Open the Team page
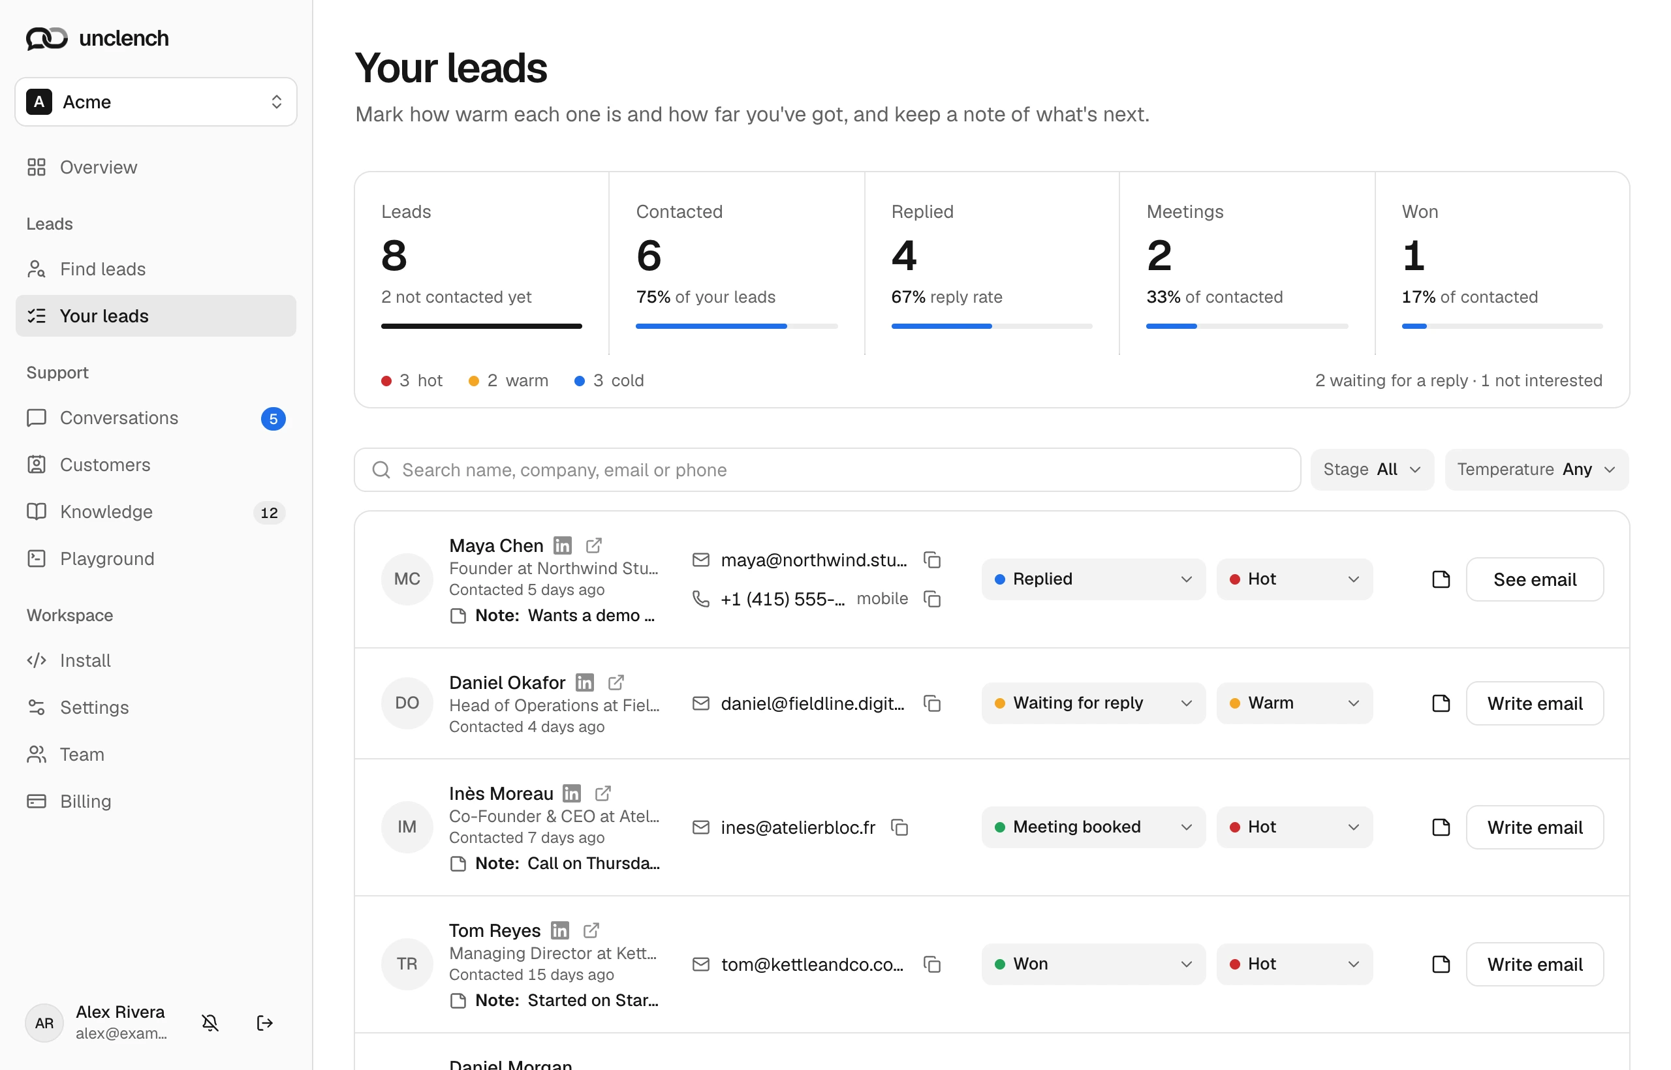Screen dimensions: 1671x1070 coord(156,755)
